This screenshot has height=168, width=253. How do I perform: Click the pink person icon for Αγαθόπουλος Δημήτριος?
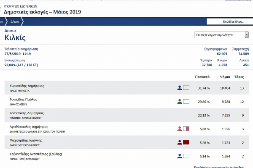[180, 129]
